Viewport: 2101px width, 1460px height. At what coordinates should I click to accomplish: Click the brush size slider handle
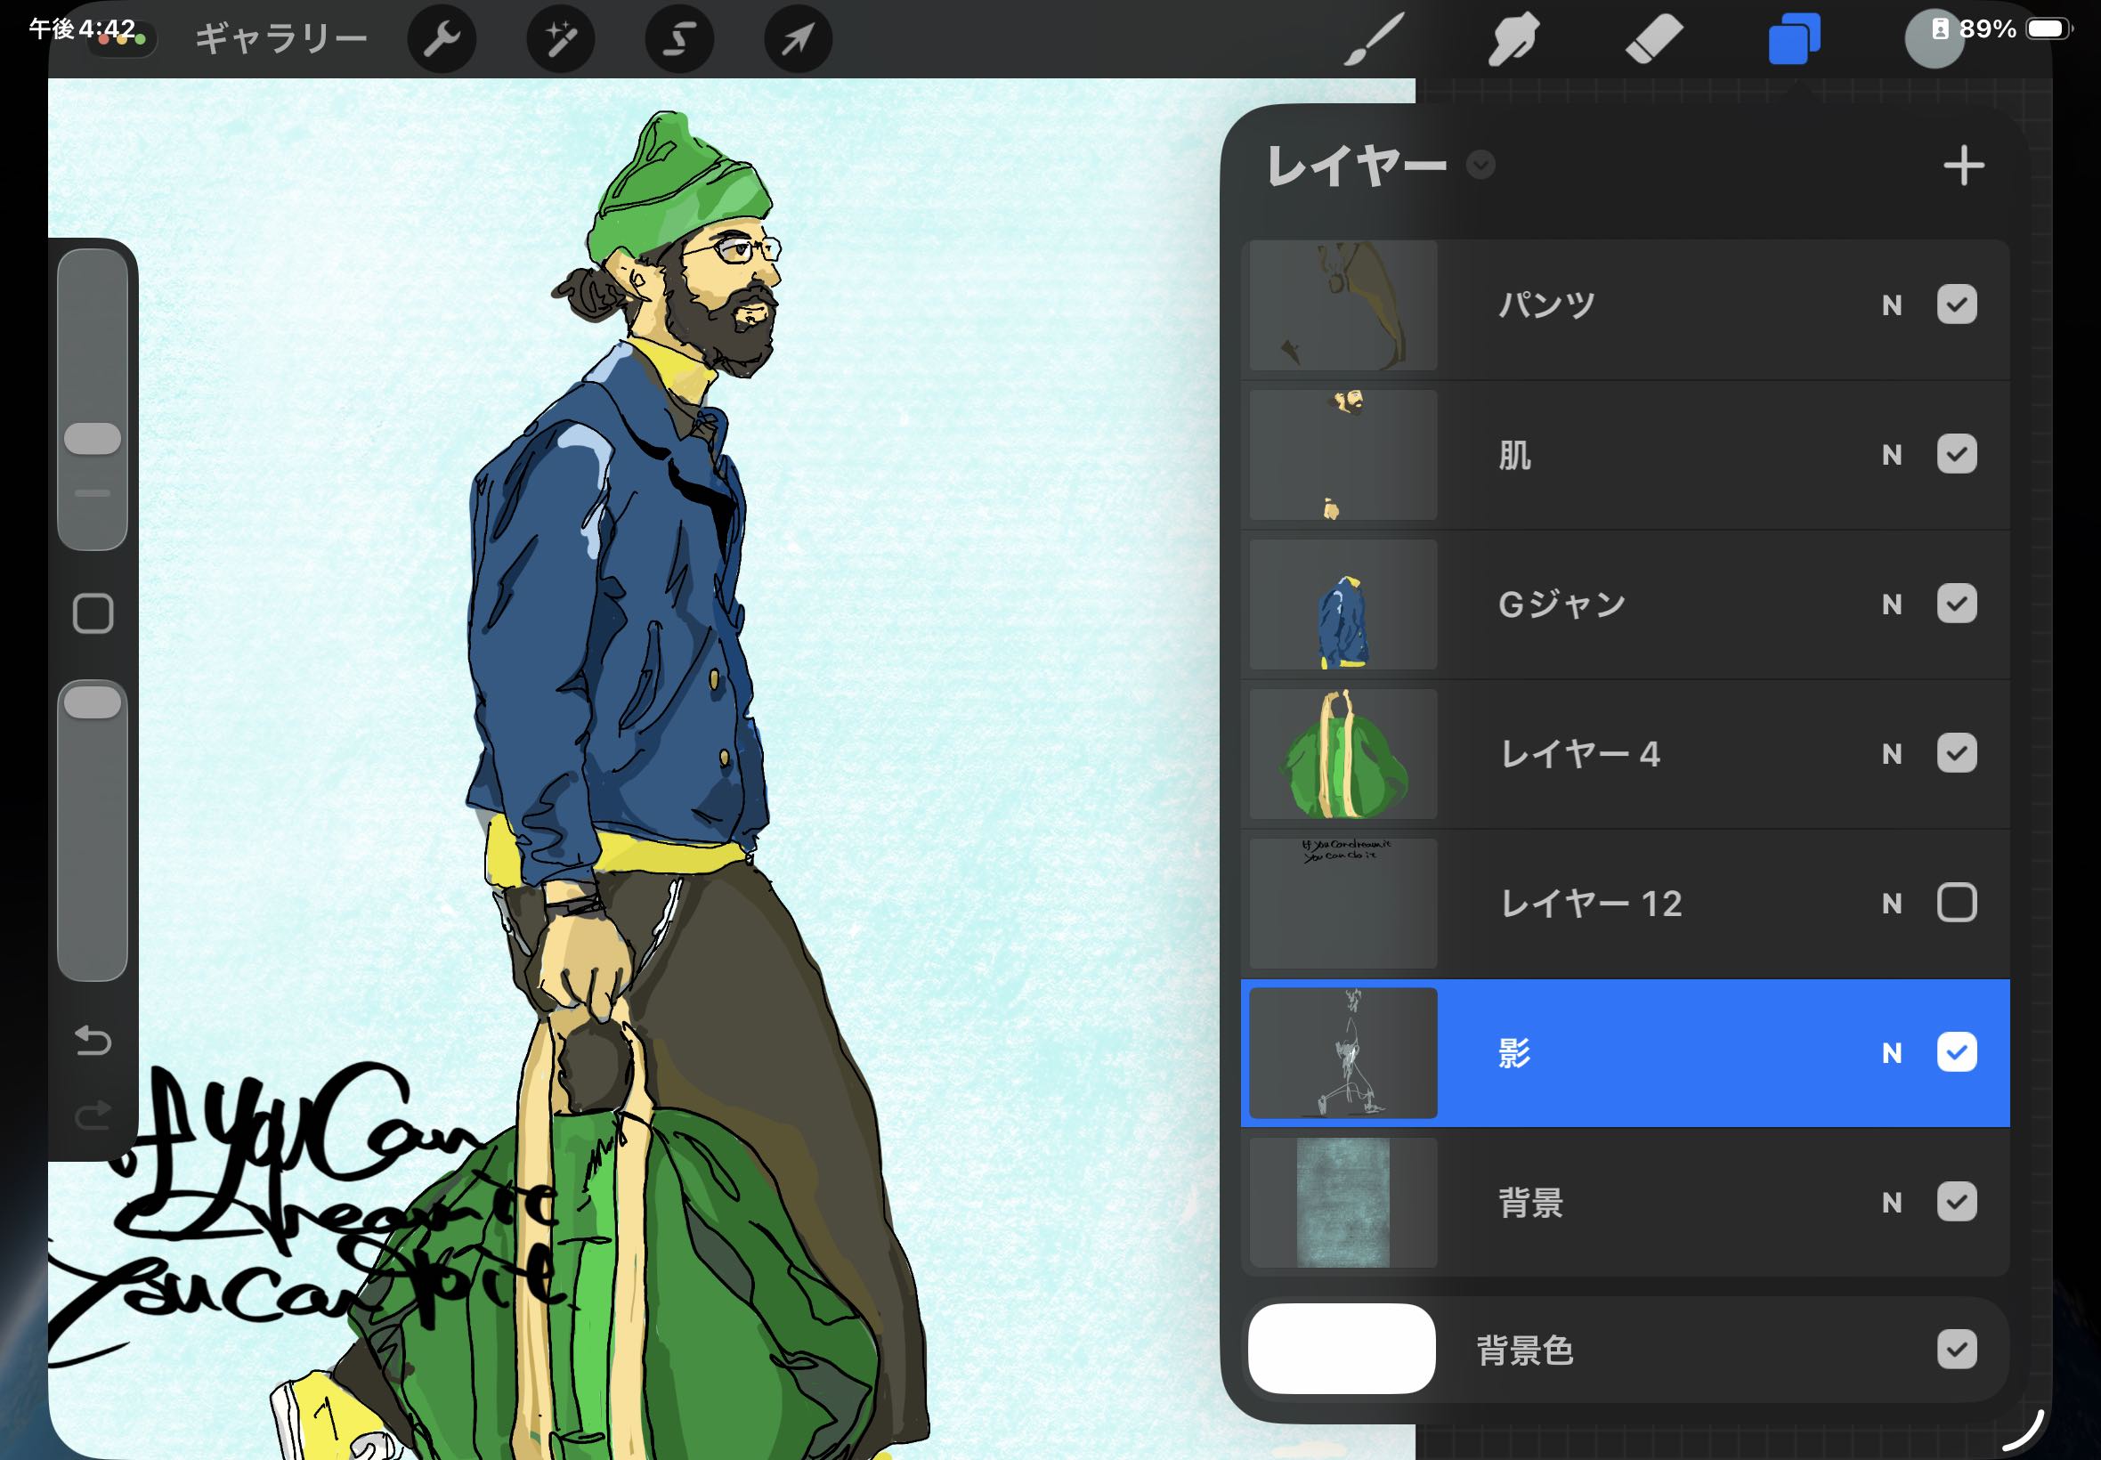(93, 439)
